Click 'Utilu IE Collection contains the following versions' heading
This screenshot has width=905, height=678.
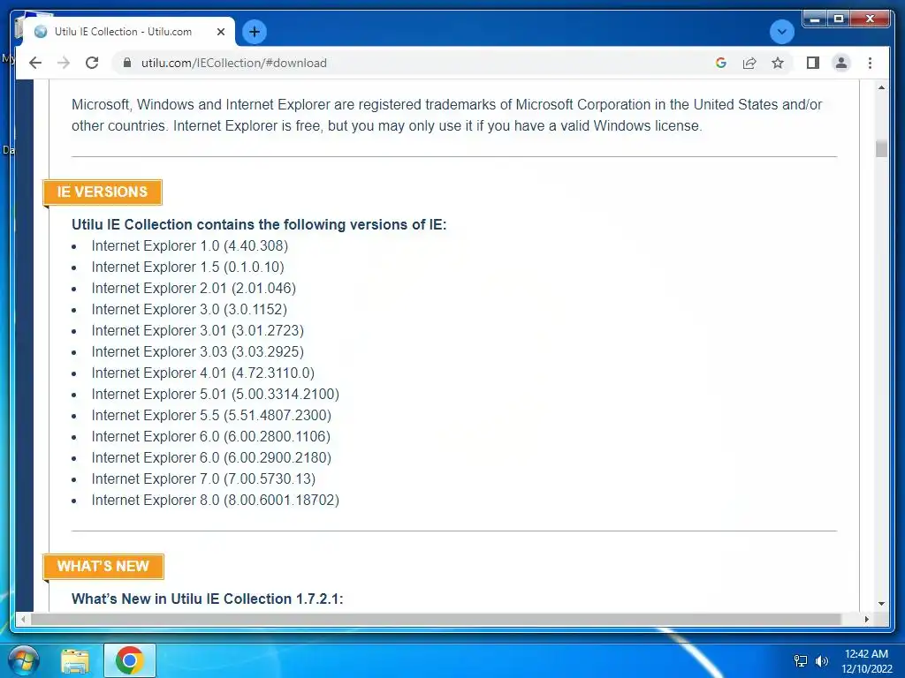point(259,224)
